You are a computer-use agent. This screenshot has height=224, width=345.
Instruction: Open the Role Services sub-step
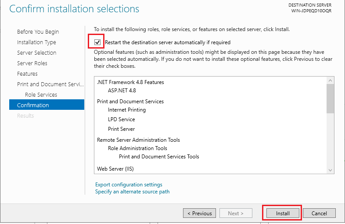pyautogui.click(x=41, y=95)
